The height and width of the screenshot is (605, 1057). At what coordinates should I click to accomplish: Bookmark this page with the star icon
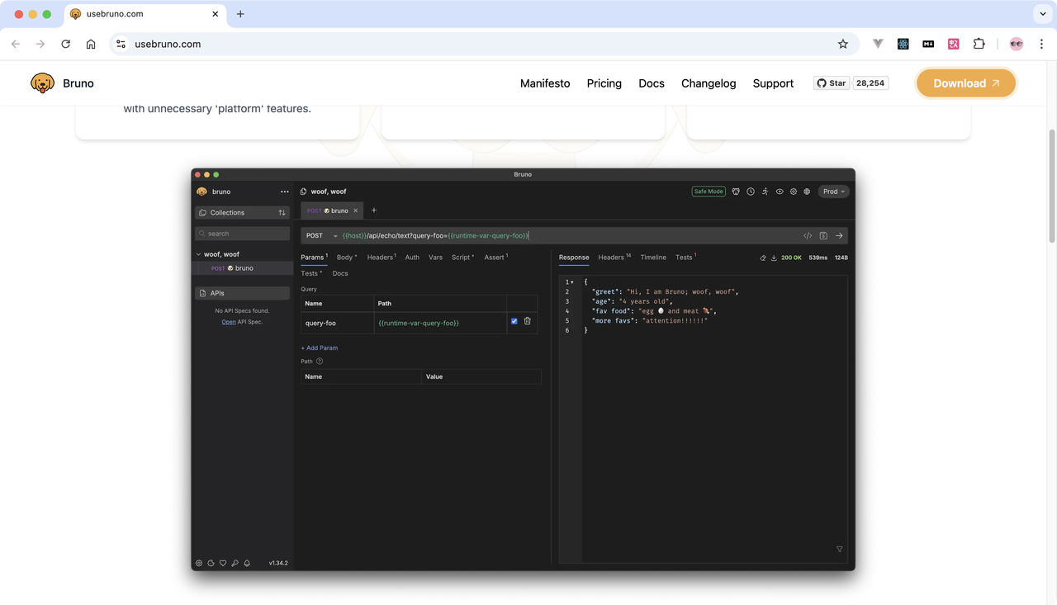[843, 44]
